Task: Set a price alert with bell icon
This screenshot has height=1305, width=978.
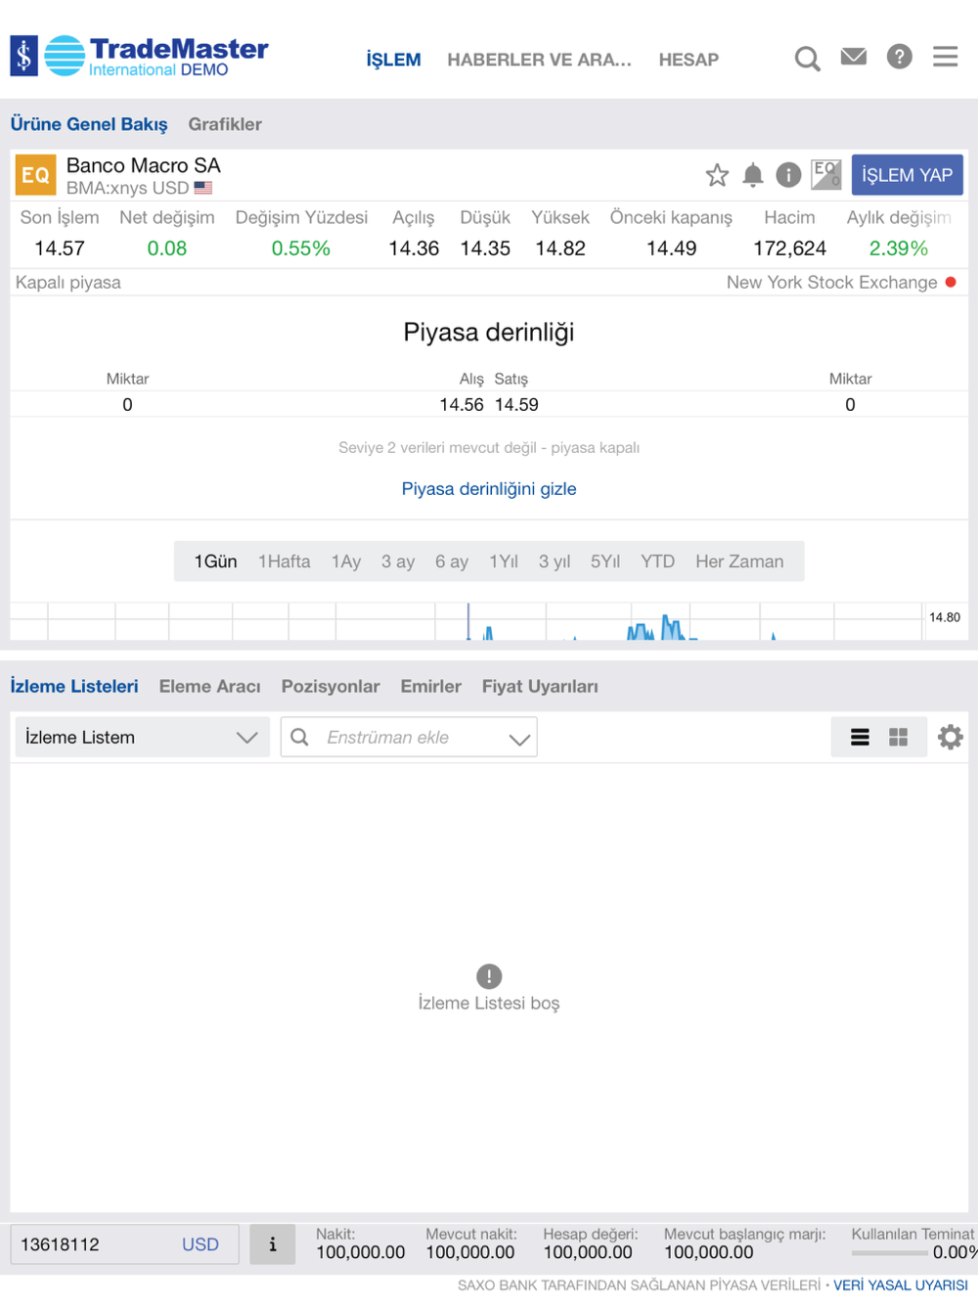Action: coord(753,175)
